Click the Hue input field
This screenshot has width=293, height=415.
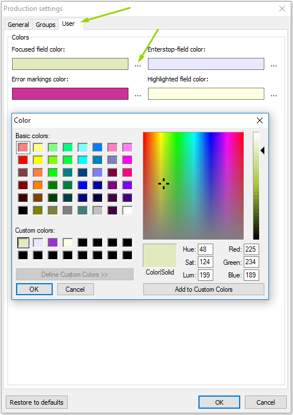click(205, 249)
